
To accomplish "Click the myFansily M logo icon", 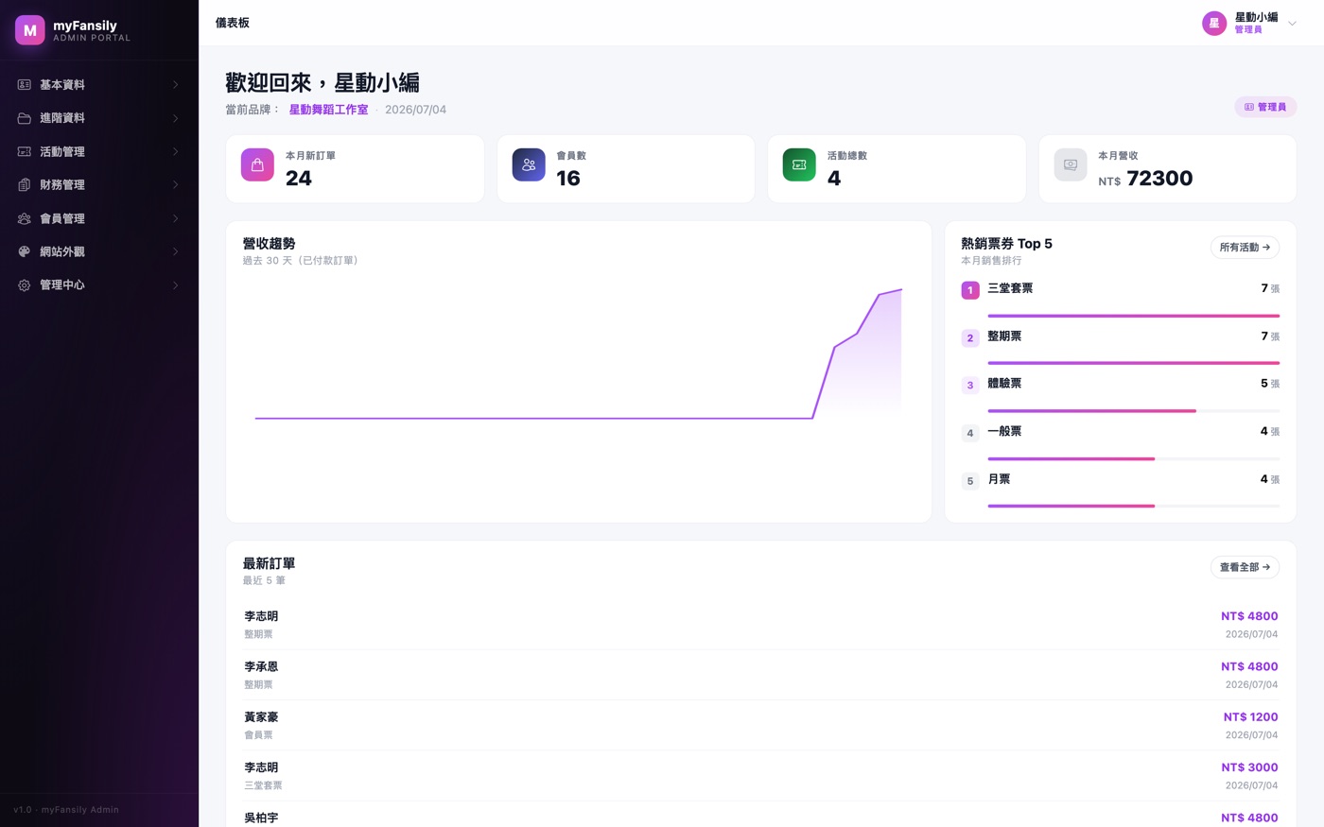I will tap(30, 30).
